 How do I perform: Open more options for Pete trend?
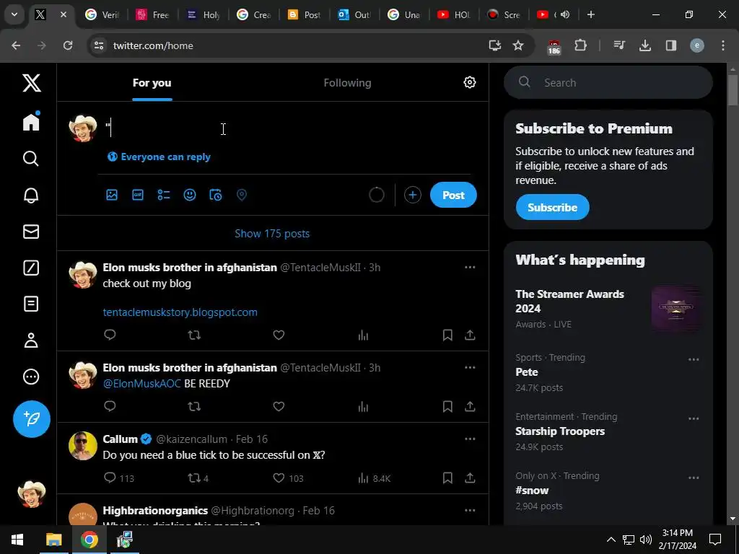point(694,359)
